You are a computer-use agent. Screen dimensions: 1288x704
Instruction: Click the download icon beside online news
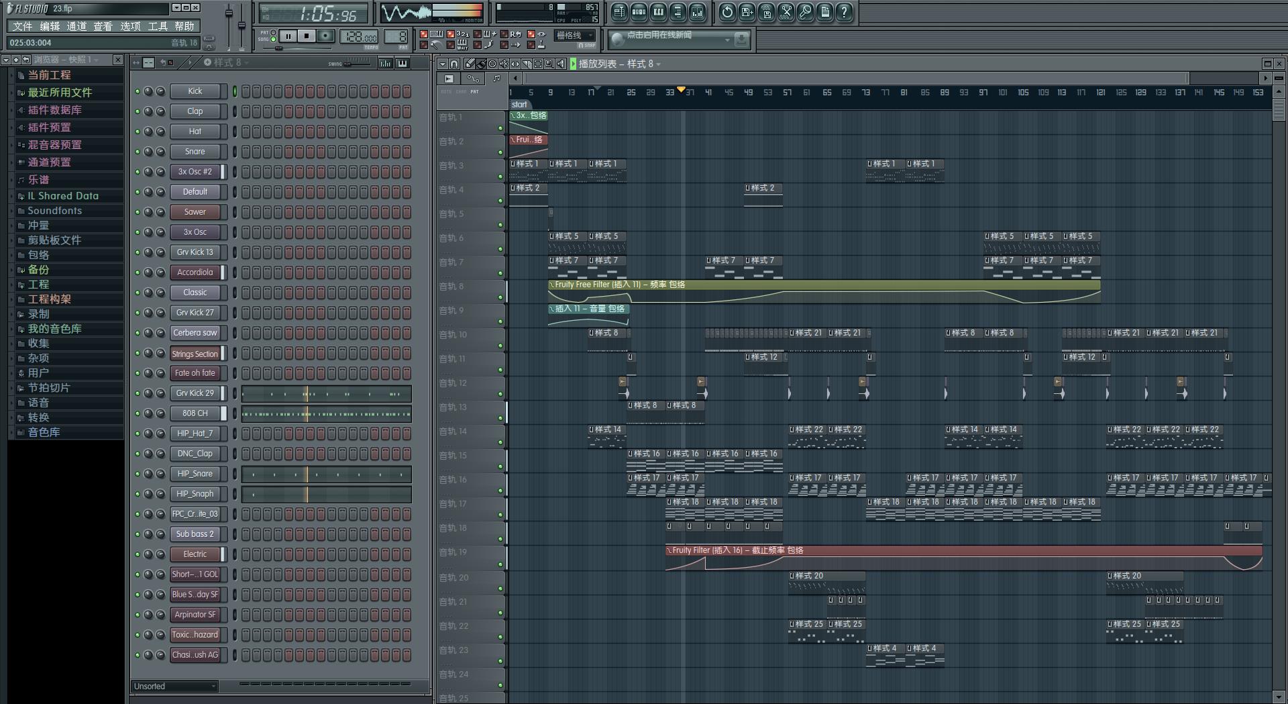(741, 40)
